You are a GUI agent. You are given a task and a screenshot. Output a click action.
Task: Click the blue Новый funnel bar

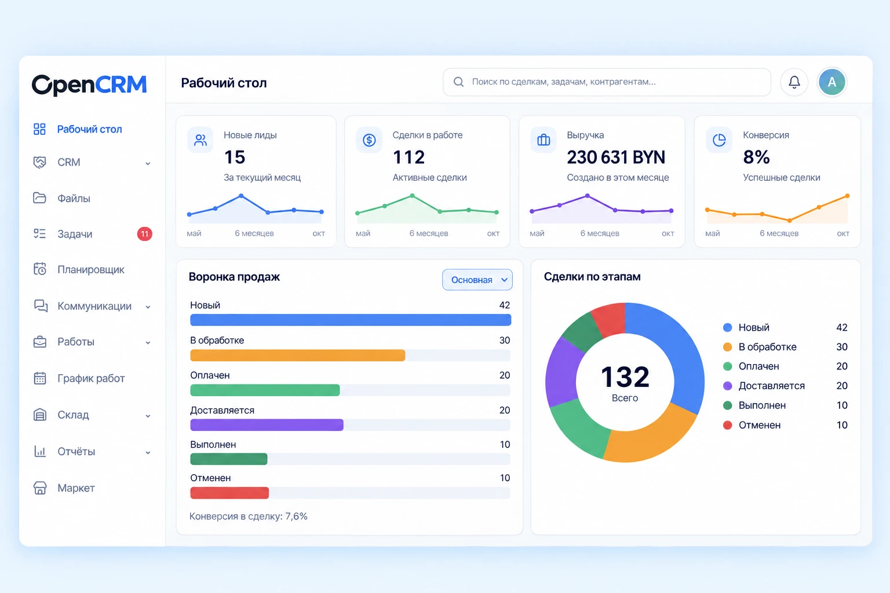pos(351,320)
